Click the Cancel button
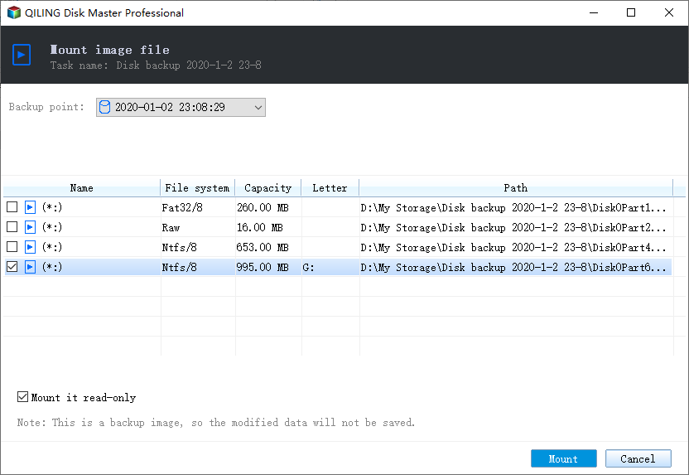The height and width of the screenshot is (475, 689). click(x=638, y=458)
